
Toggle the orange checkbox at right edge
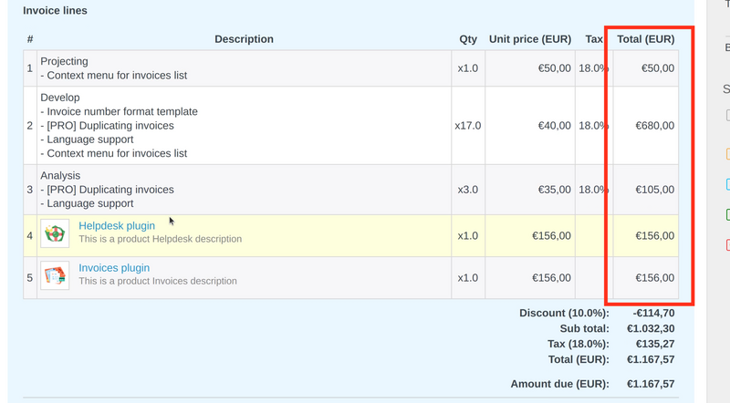point(727,154)
